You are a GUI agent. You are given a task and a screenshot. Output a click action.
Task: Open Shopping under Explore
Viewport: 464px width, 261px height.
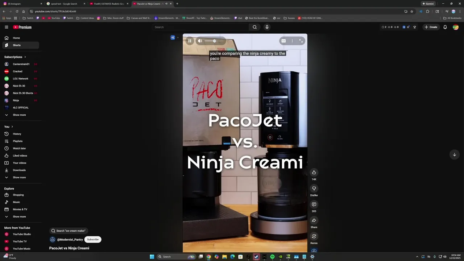(x=21, y=195)
